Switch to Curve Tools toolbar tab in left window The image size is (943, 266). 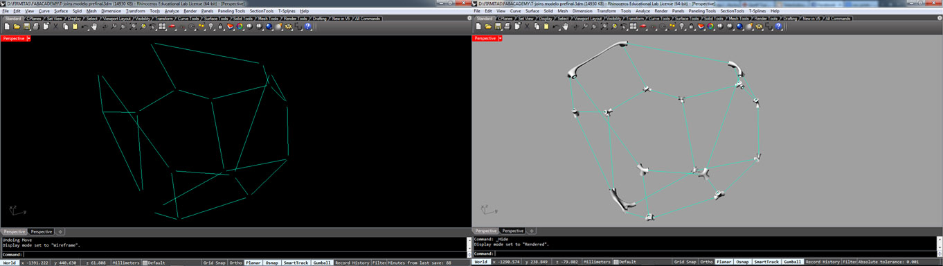pyautogui.click(x=188, y=18)
